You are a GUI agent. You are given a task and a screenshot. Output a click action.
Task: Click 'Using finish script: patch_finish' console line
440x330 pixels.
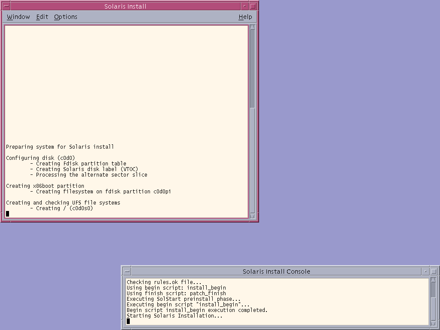click(176, 293)
